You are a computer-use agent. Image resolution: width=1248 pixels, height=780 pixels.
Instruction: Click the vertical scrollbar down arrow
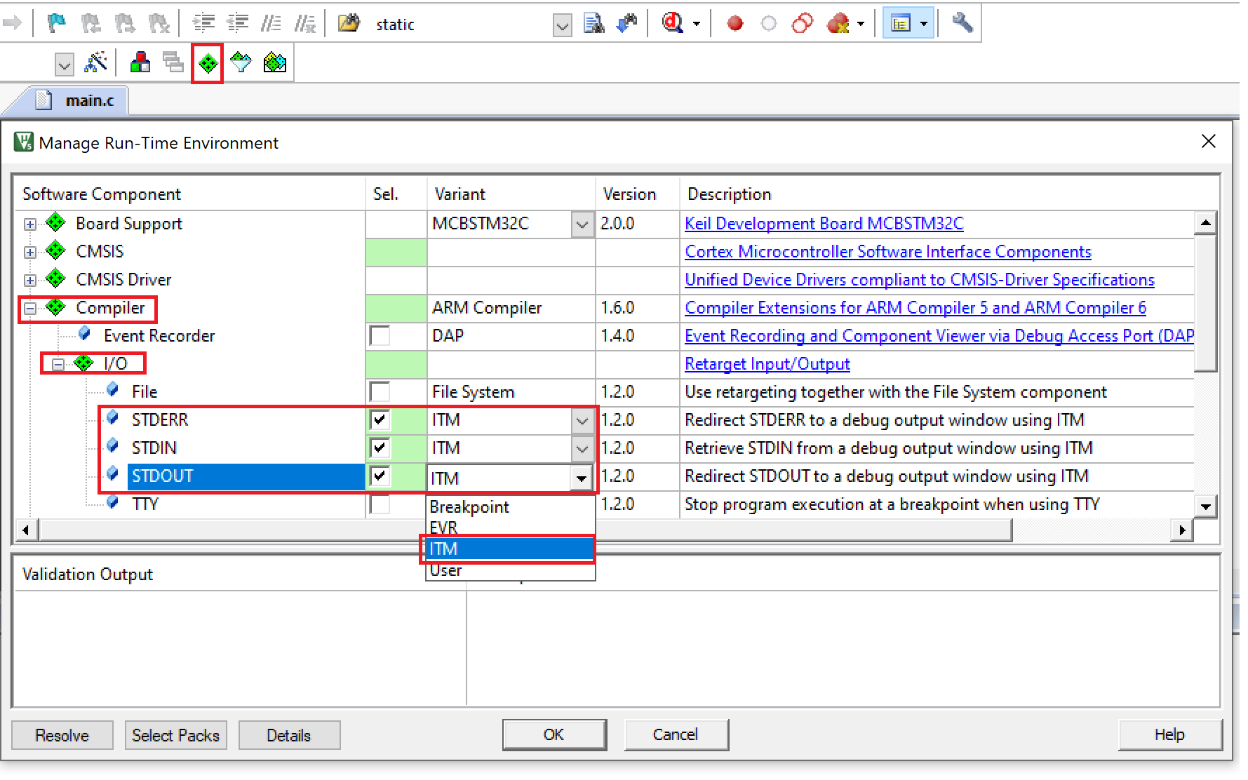coord(1205,506)
